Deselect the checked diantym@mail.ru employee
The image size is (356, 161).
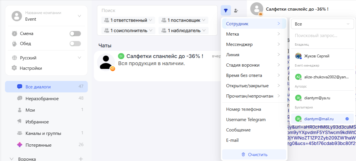pyautogui.click(x=322, y=119)
